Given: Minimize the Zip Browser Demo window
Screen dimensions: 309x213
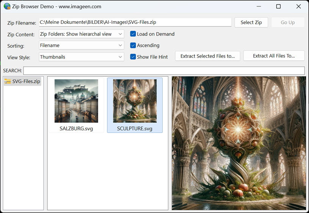Looking at the screenshot, I should (x=259, y=6).
